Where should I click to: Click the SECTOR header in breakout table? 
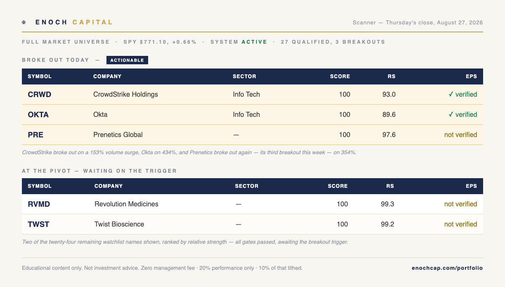tap(245, 76)
